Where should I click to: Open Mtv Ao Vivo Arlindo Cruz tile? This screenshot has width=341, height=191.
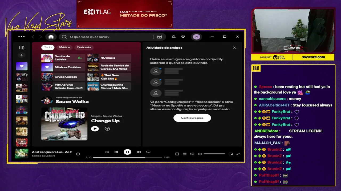pos(63,86)
